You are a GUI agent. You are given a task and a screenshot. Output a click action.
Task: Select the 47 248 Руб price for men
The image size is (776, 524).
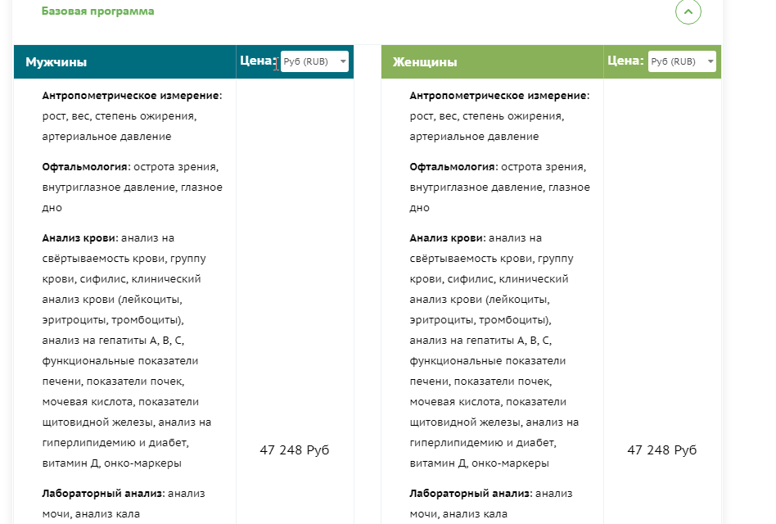point(295,449)
